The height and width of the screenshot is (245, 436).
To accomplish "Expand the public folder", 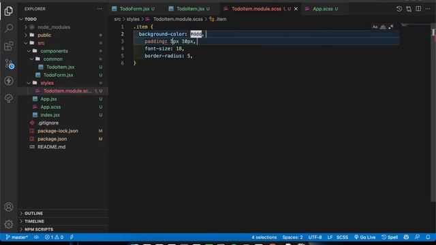I will (26, 35).
